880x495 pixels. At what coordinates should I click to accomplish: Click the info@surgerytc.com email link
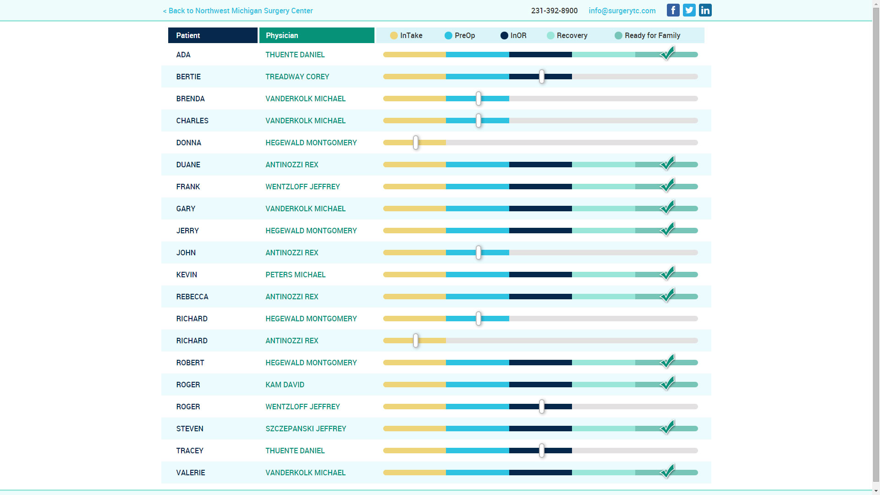[x=622, y=11]
